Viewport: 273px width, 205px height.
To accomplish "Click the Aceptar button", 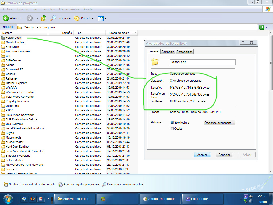I will pyautogui.click(x=202, y=155).
